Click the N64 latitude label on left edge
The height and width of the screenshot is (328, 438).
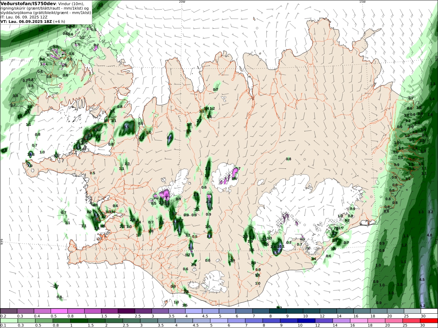click(2, 241)
